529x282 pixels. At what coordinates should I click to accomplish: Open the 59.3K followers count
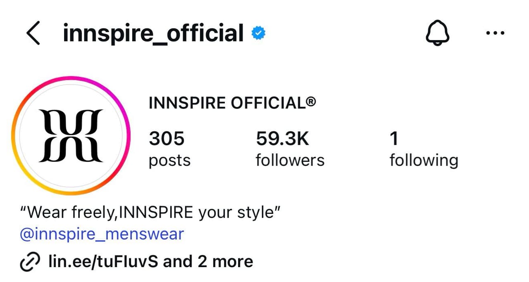(x=282, y=139)
